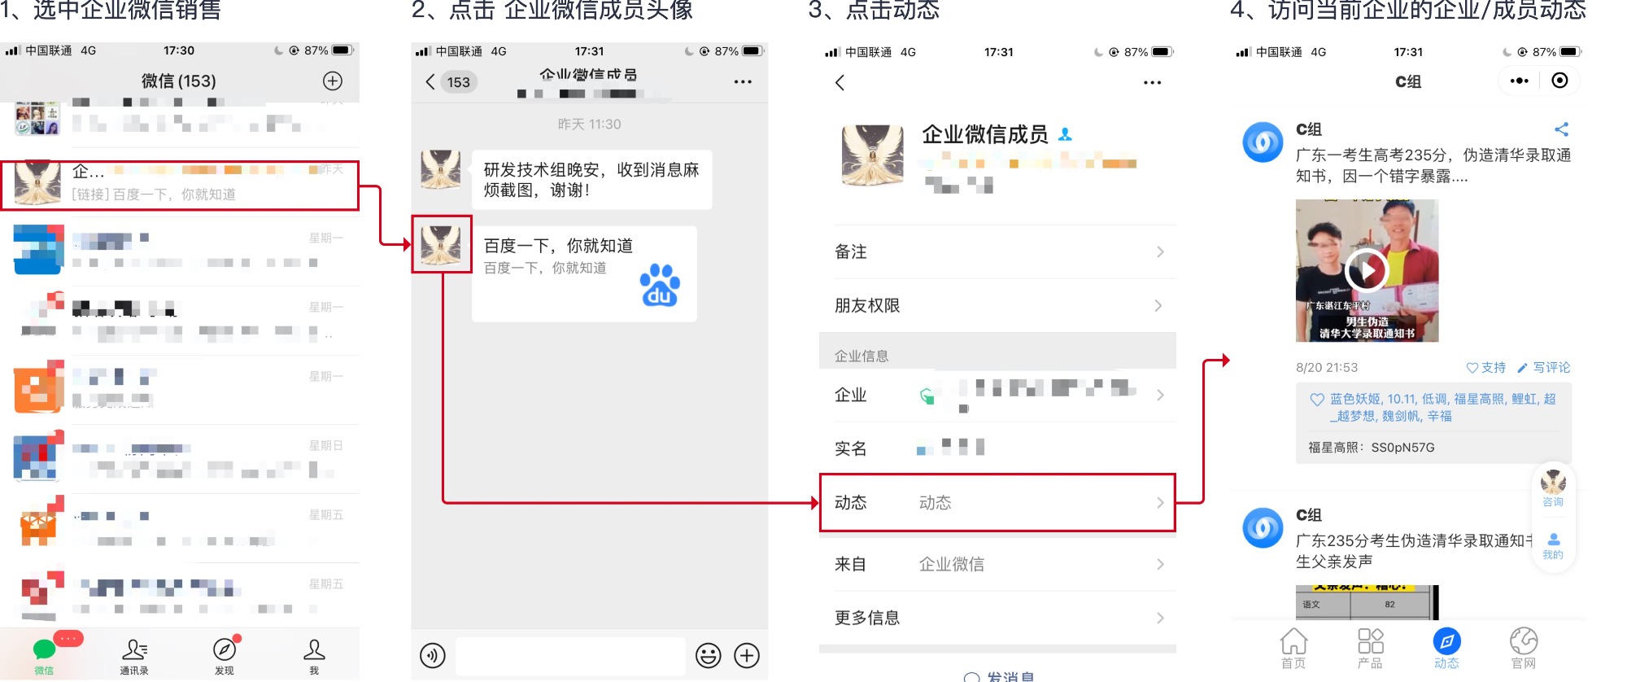The height and width of the screenshot is (682, 1627).
Task: Tap 支持 to like the post
Action: (1485, 368)
